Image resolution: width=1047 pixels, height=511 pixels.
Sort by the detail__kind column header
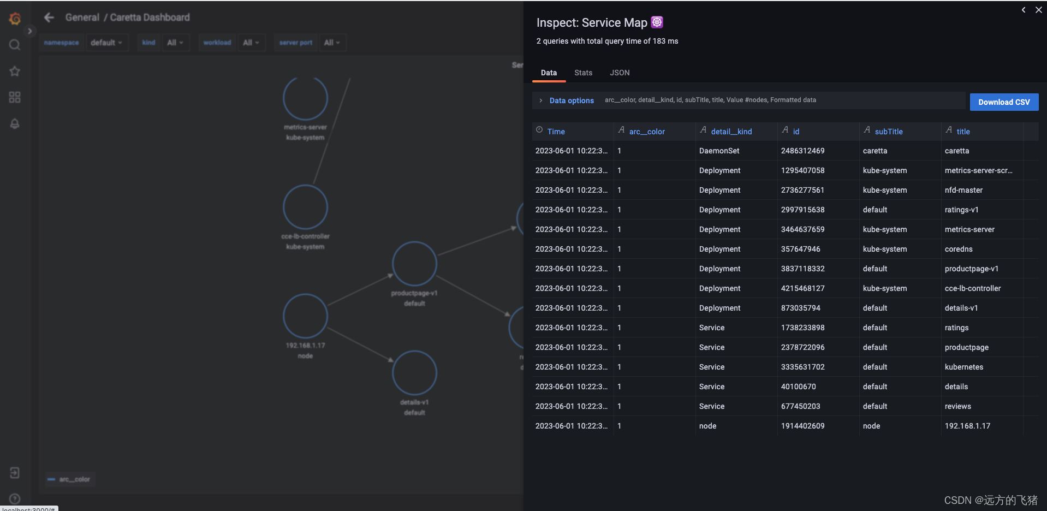coord(731,132)
